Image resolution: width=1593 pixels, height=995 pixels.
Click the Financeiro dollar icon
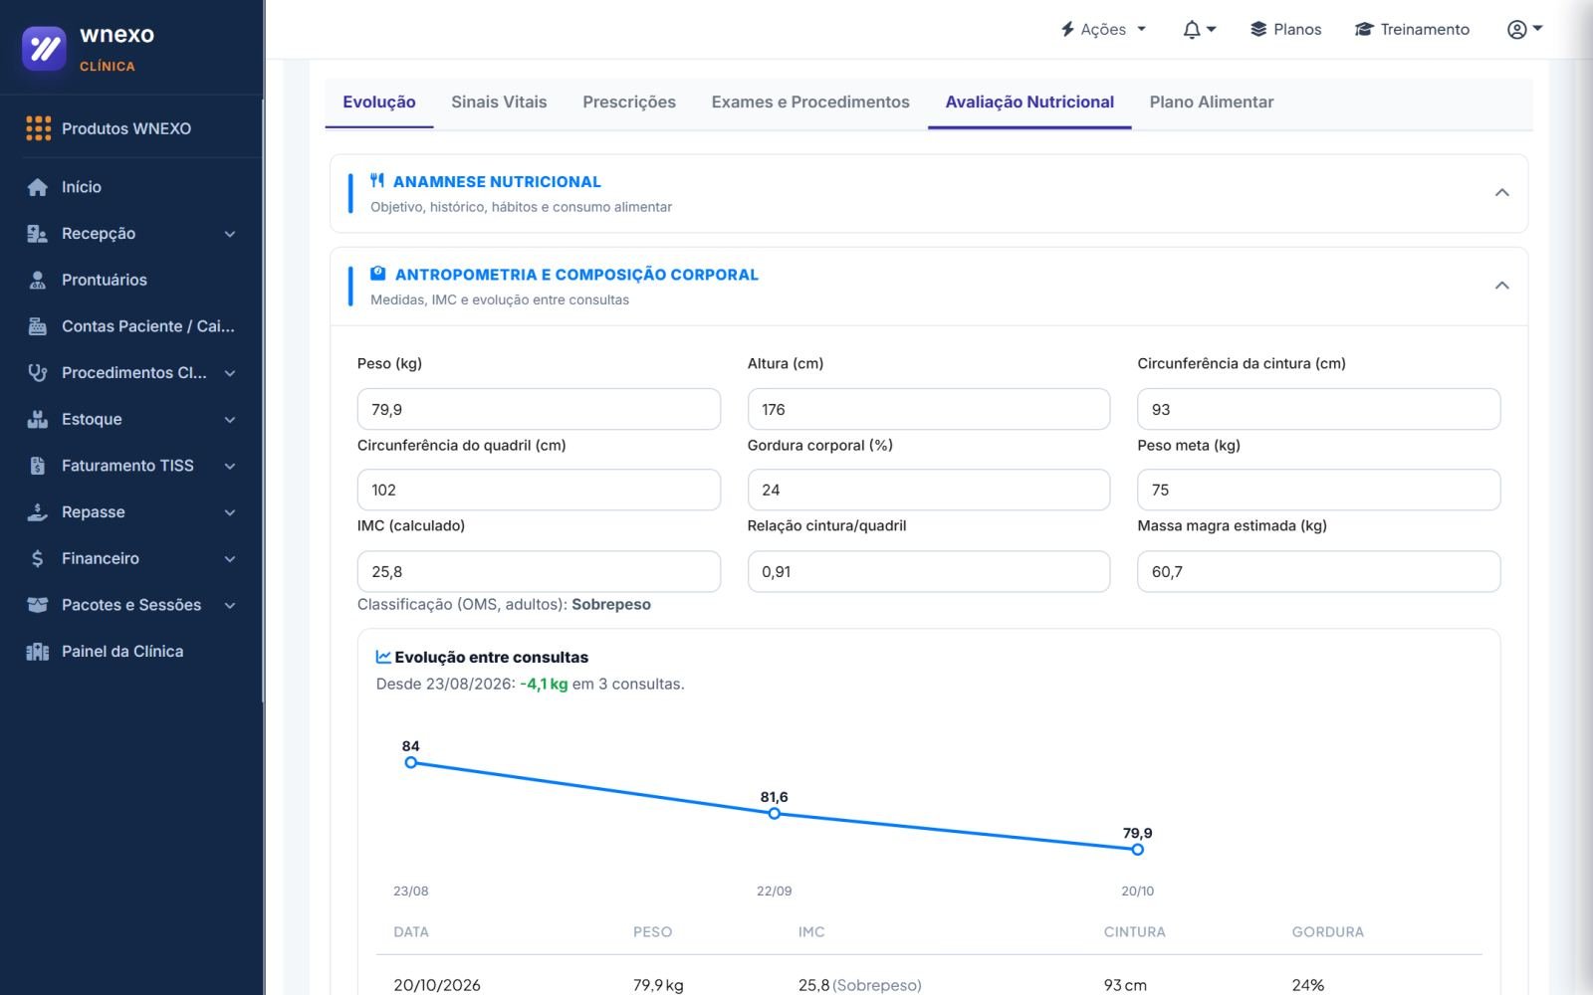click(x=38, y=558)
